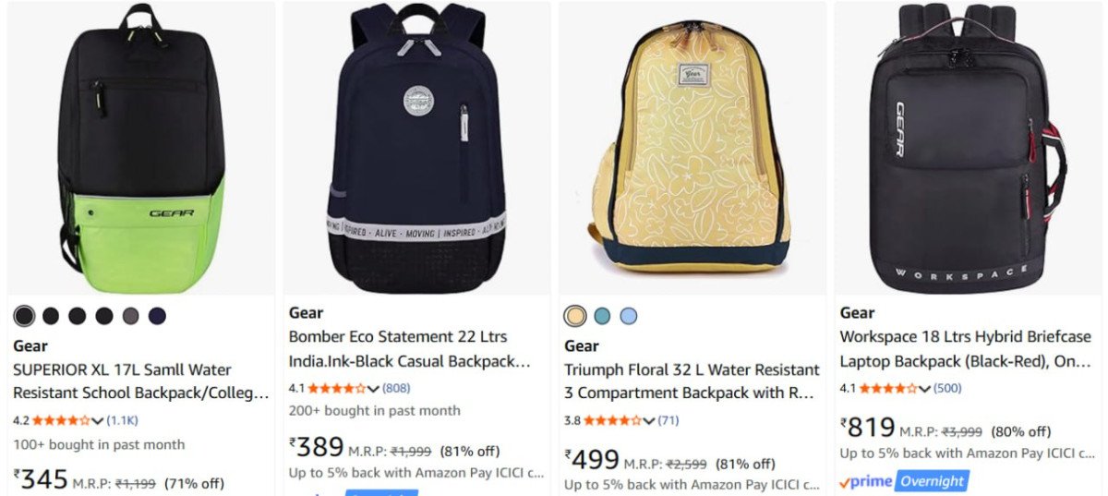Image resolution: width=1108 pixels, height=496 pixels.
Task: Select the teal color swatch for Triumph Floral
Action: (602, 316)
